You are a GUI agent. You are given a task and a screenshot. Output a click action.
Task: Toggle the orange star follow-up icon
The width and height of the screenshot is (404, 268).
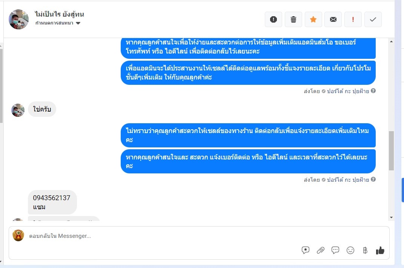point(313,19)
